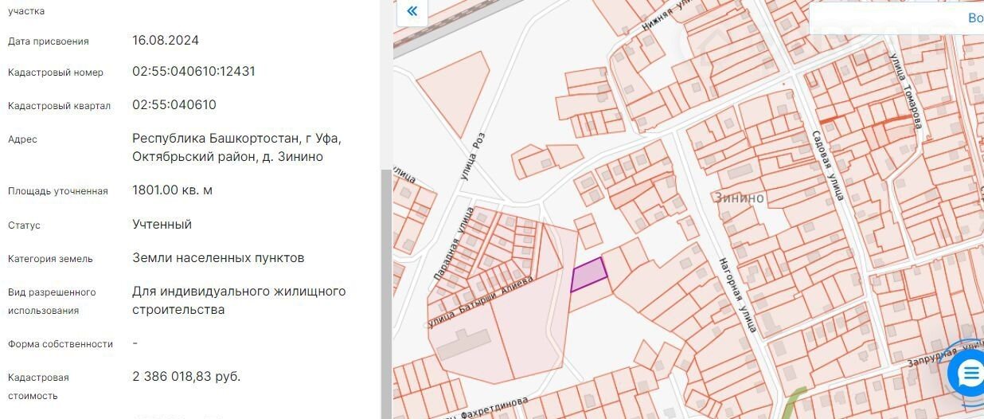Click the cadastral value 2 386 018,83 руб.
This screenshot has width=984, height=419.
point(186,377)
